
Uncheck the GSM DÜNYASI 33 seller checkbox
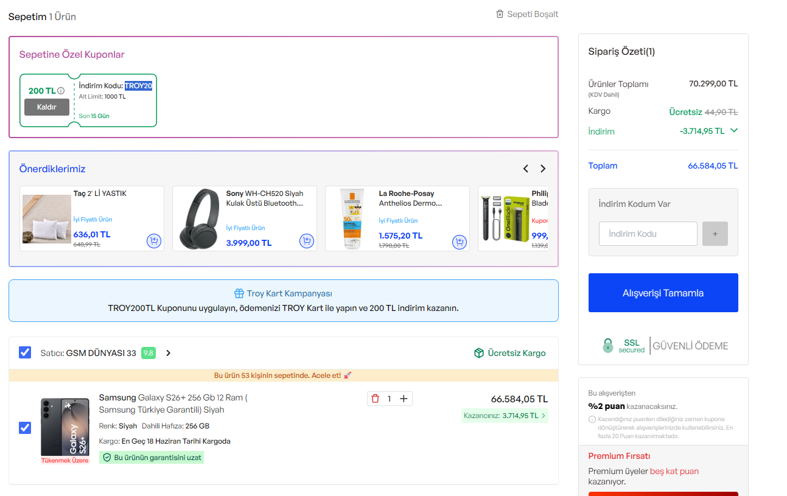pyautogui.click(x=25, y=352)
